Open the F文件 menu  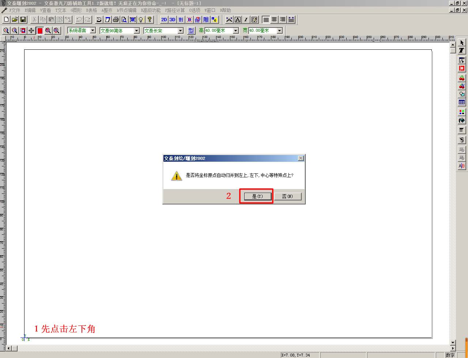pyautogui.click(x=15, y=10)
